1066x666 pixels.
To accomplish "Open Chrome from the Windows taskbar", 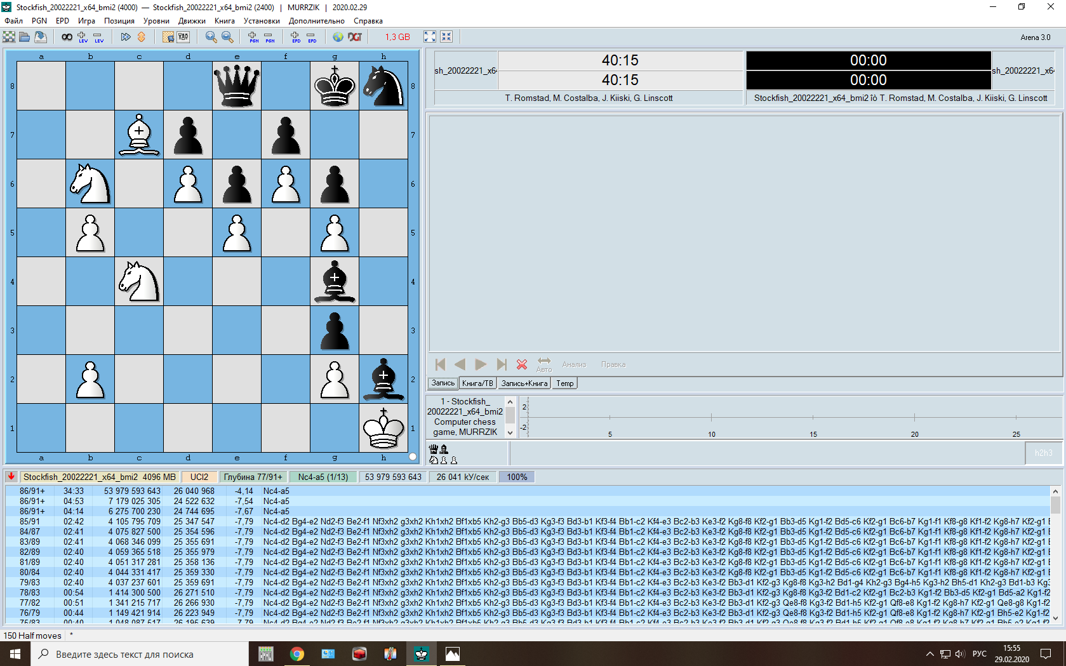I will [296, 654].
